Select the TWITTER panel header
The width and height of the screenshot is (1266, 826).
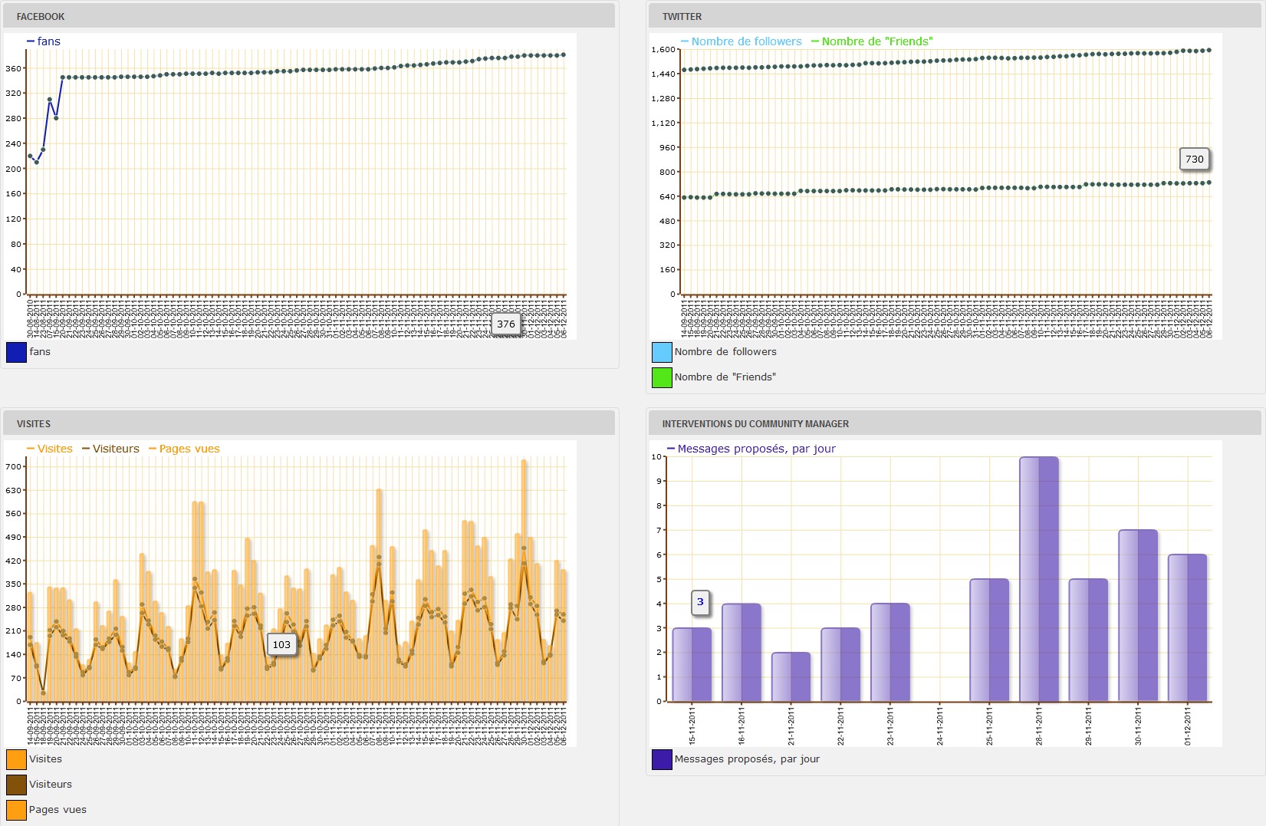click(955, 16)
